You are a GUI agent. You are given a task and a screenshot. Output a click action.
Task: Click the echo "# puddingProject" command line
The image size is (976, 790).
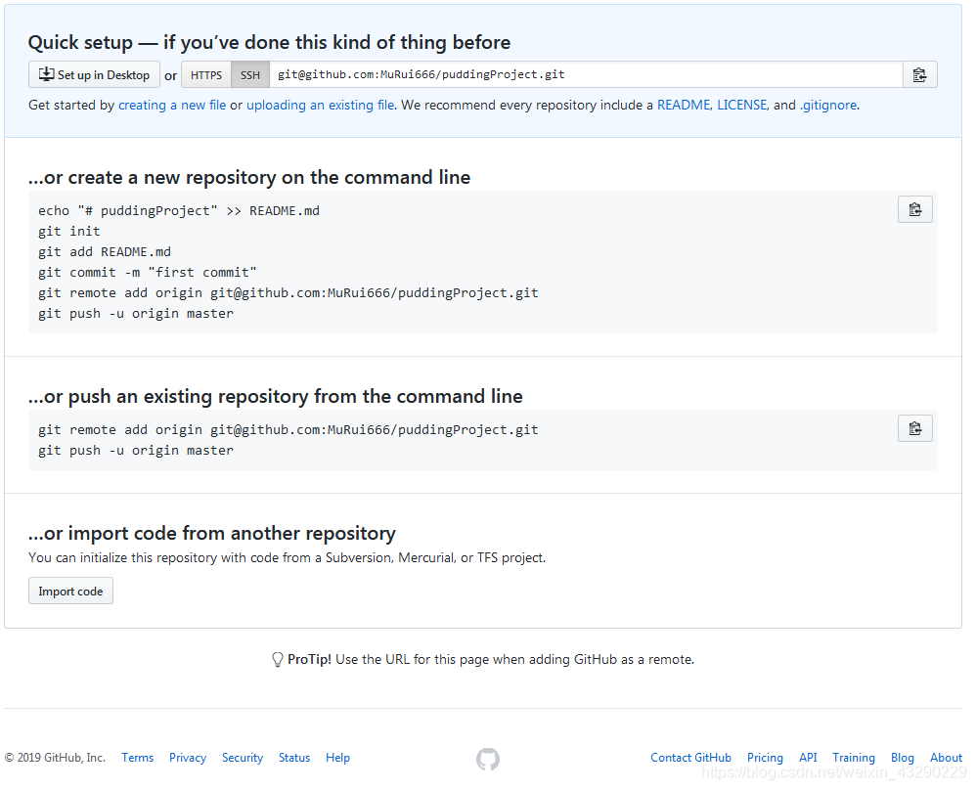[179, 211]
